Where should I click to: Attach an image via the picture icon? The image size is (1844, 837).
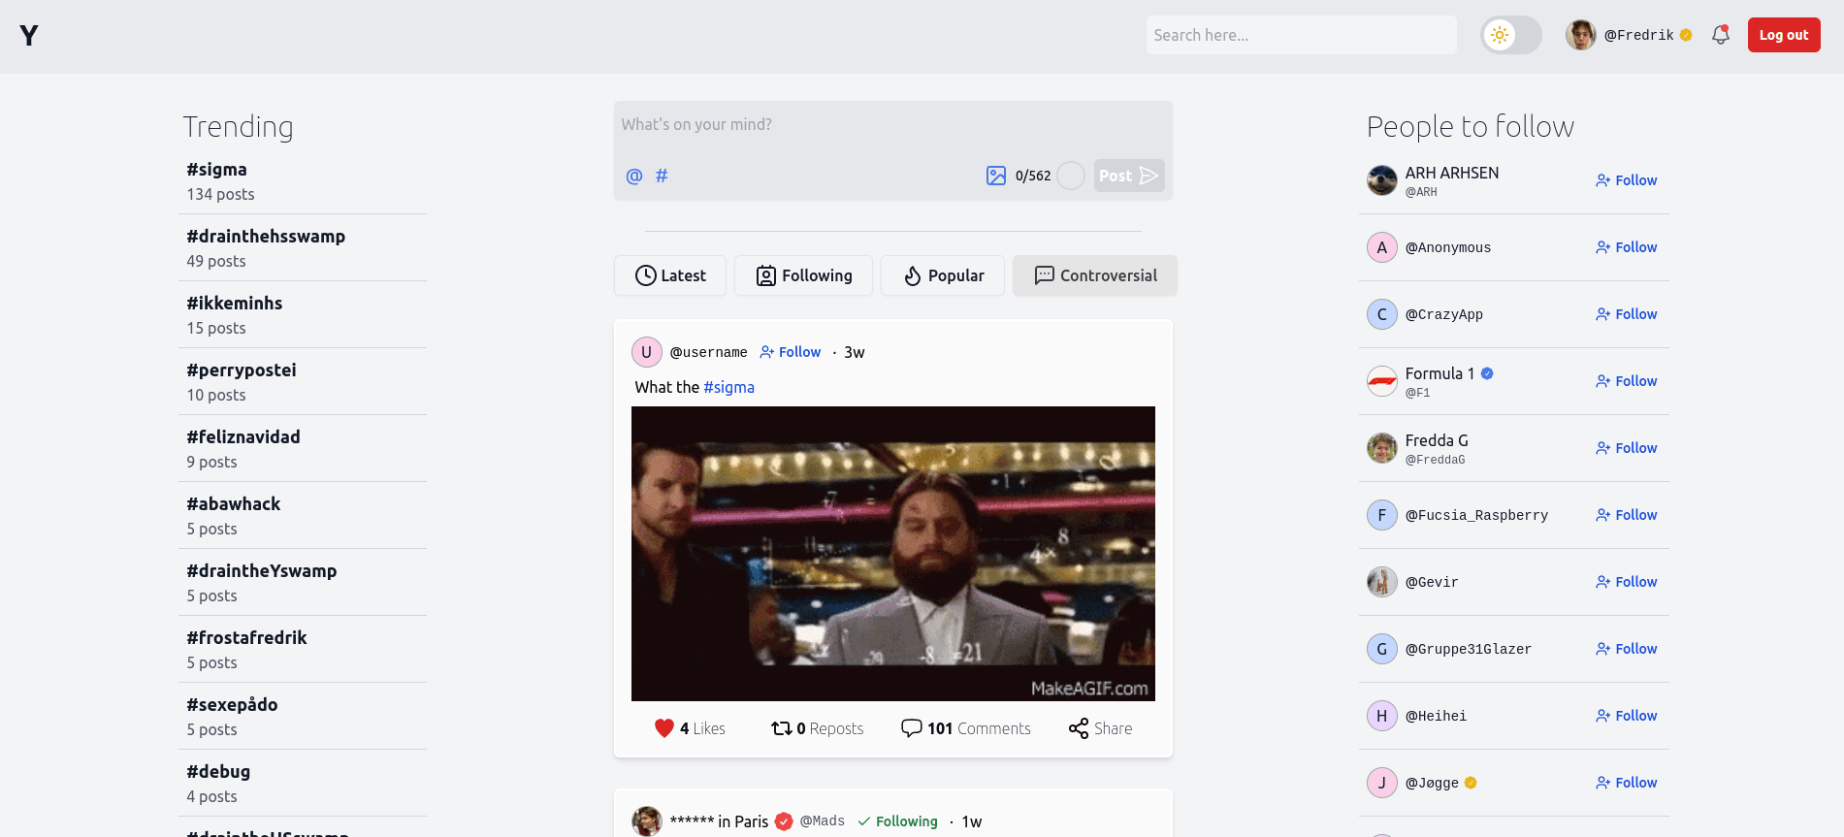tap(995, 176)
